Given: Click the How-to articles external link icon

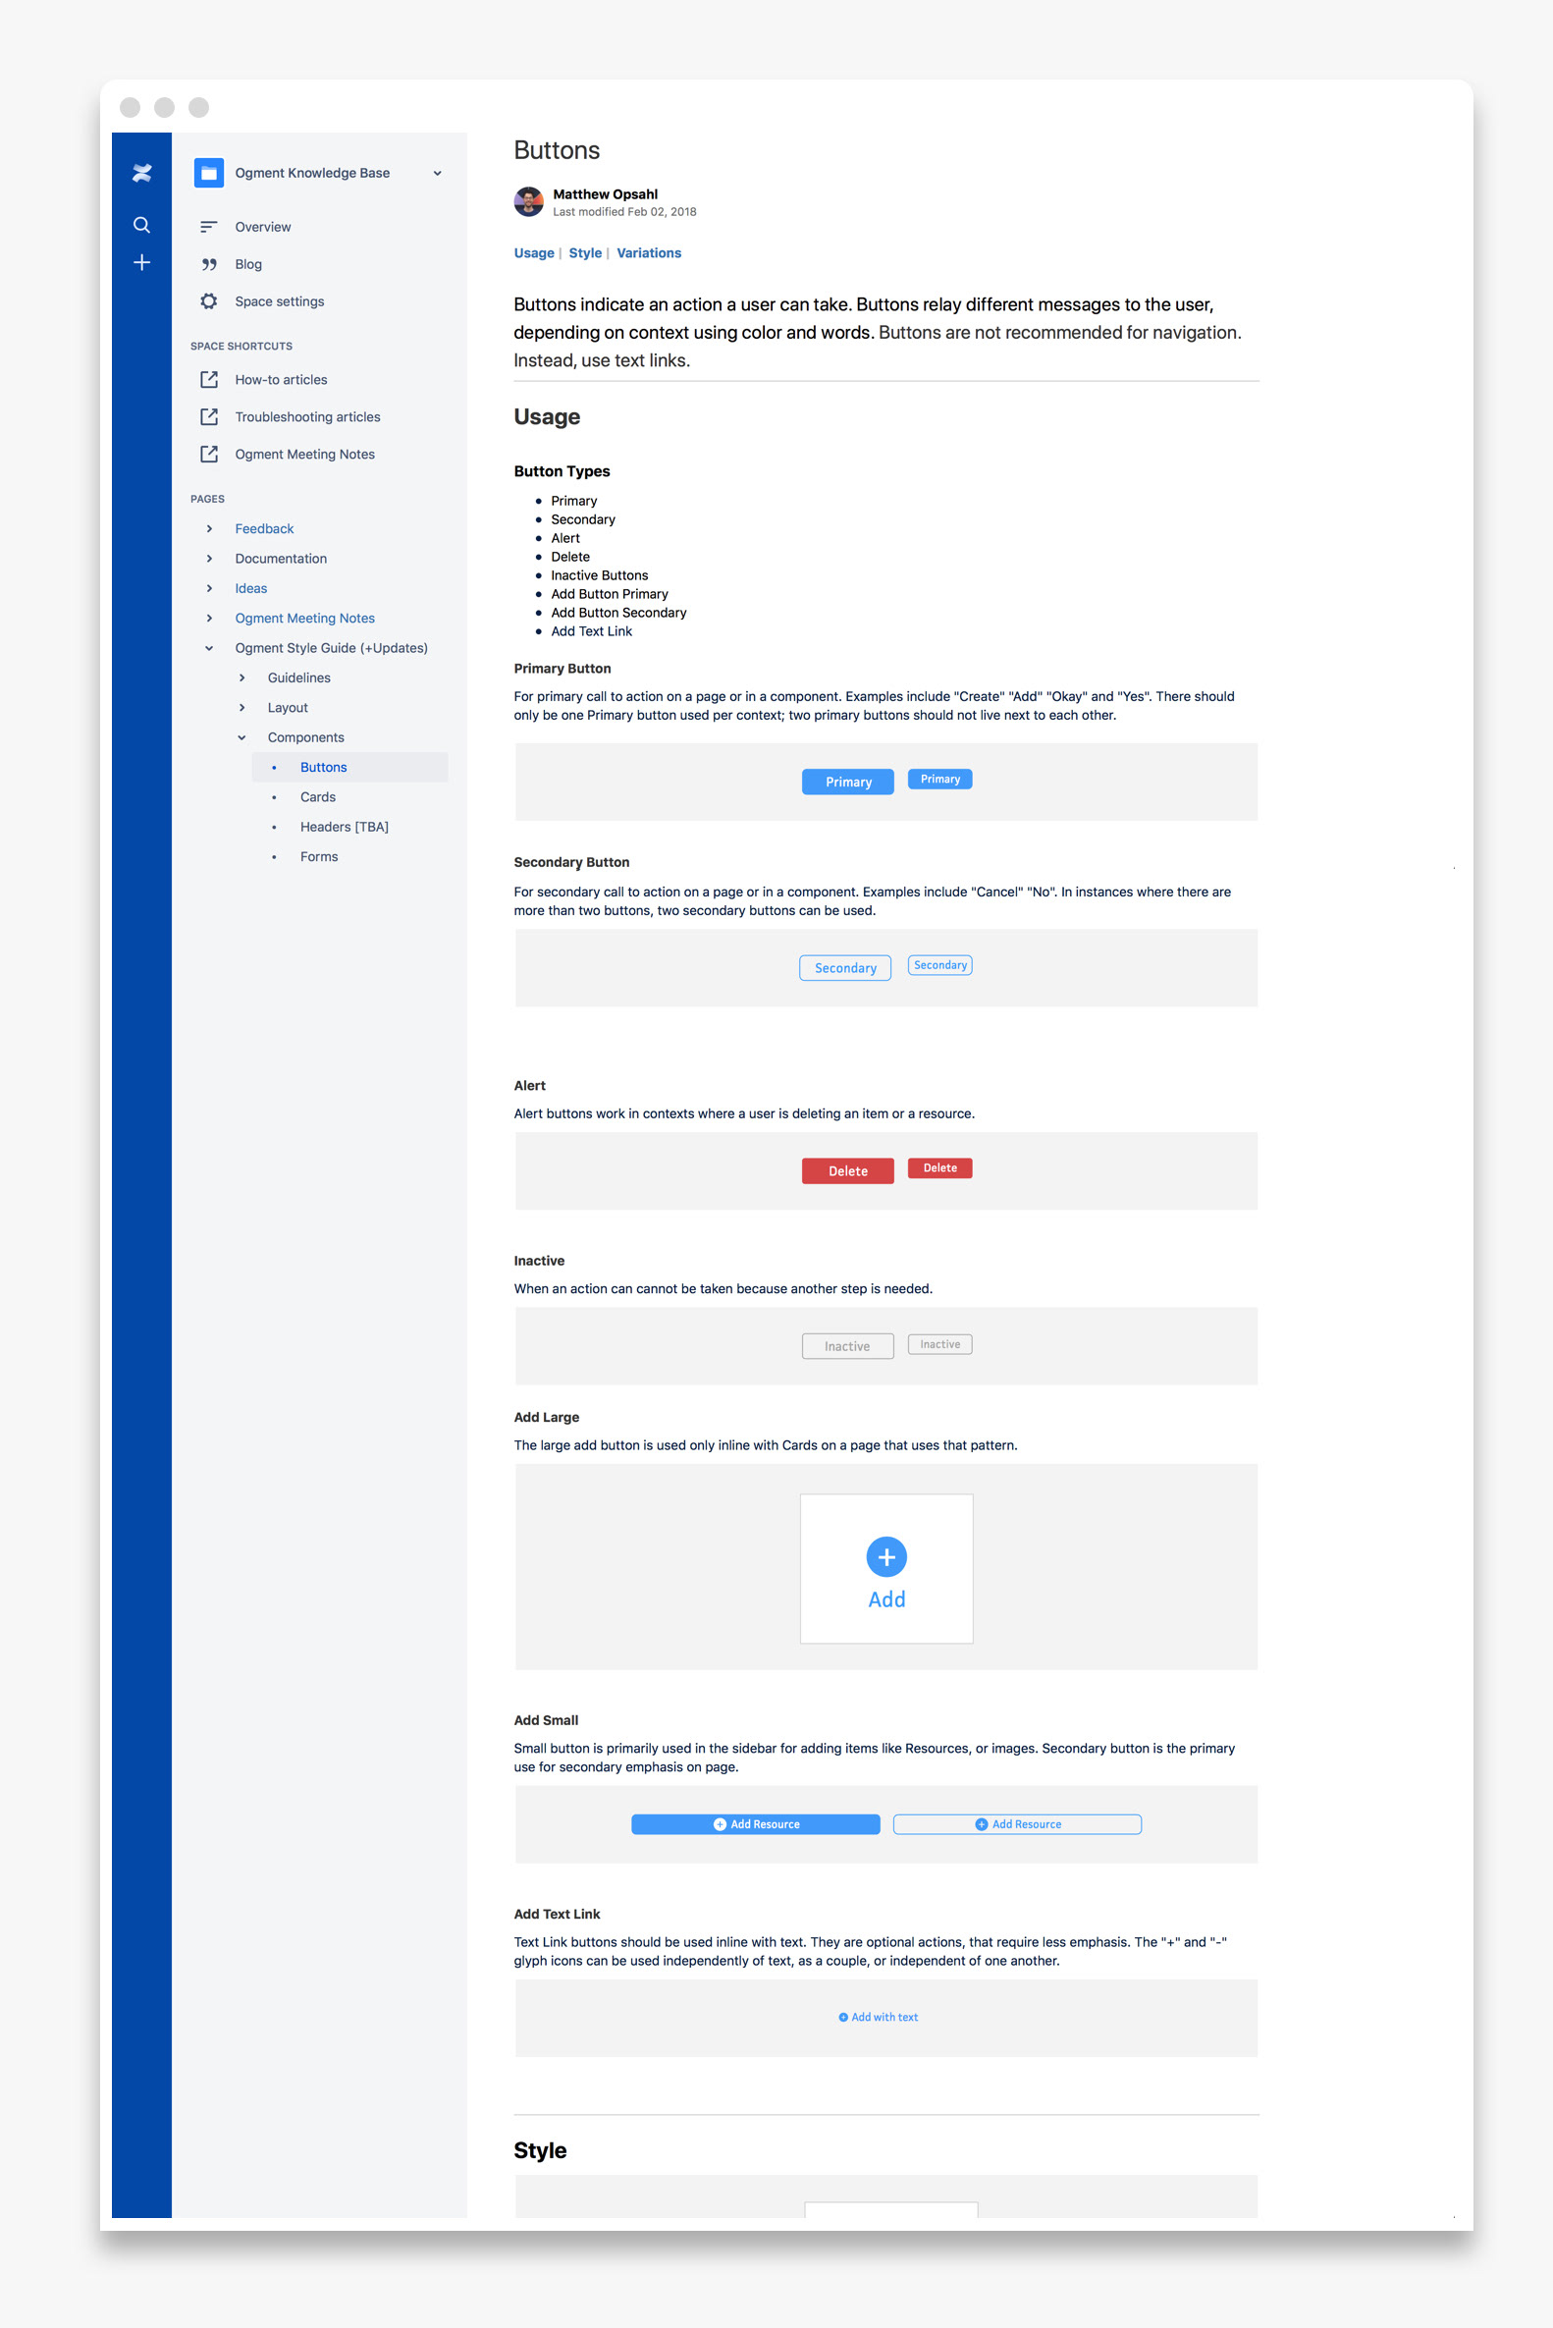Looking at the screenshot, I should tap(209, 379).
